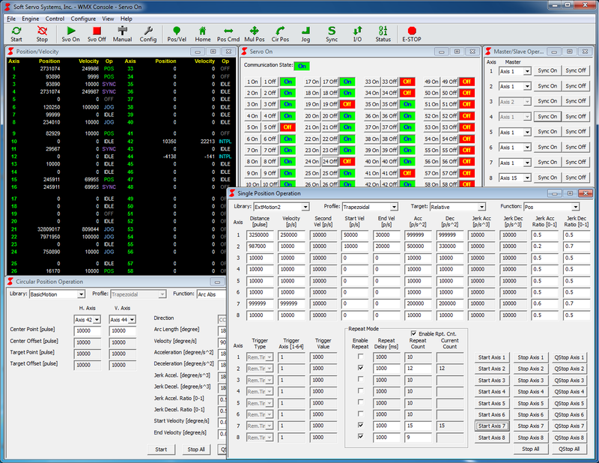599x463 pixels.
Task: Click the 5 On servo button
Action: pos(252,127)
